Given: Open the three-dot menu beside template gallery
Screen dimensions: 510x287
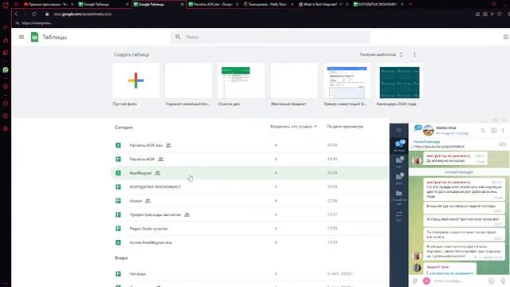Looking at the screenshot, I should [414, 55].
